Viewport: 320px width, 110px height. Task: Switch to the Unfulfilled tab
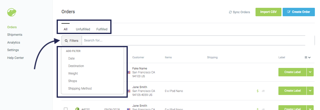(x=83, y=29)
